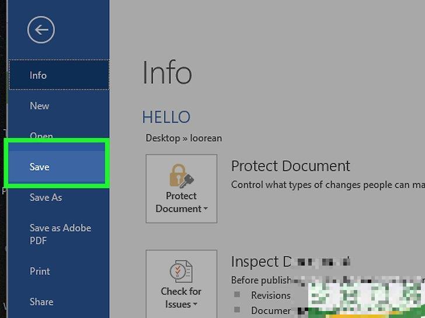Open the Print page
Image resolution: width=425 pixels, height=318 pixels.
pos(40,271)
